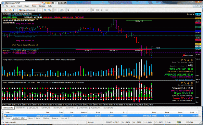Select the USDJPY,M5 chart tab
The width and height of the screenshot is (203, 125).
(x=58, y=108)
